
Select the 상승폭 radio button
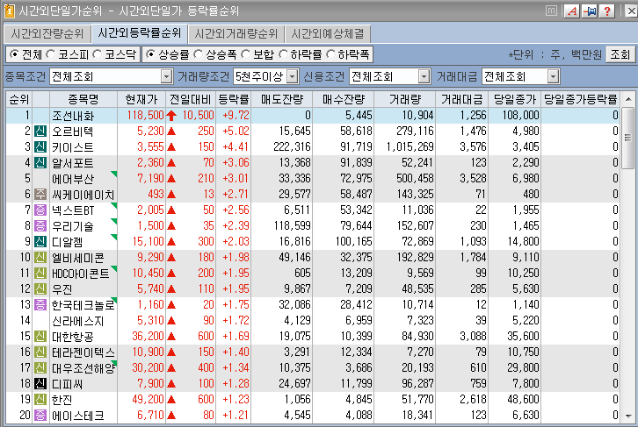tap(198, 54)
